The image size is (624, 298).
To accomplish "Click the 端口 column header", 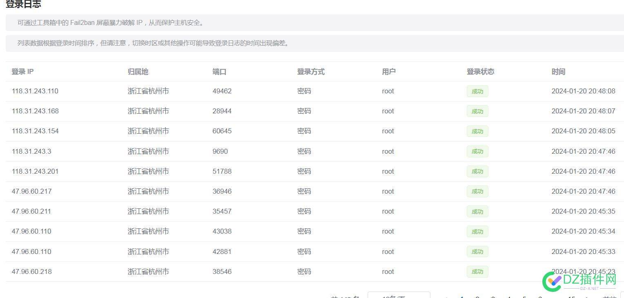I will coord(219,72).
